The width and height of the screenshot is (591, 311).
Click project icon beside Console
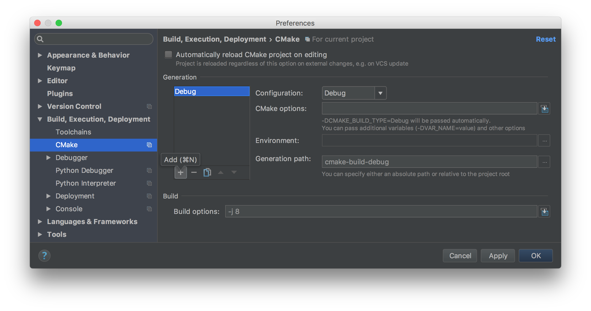click(x=149, y=209)
